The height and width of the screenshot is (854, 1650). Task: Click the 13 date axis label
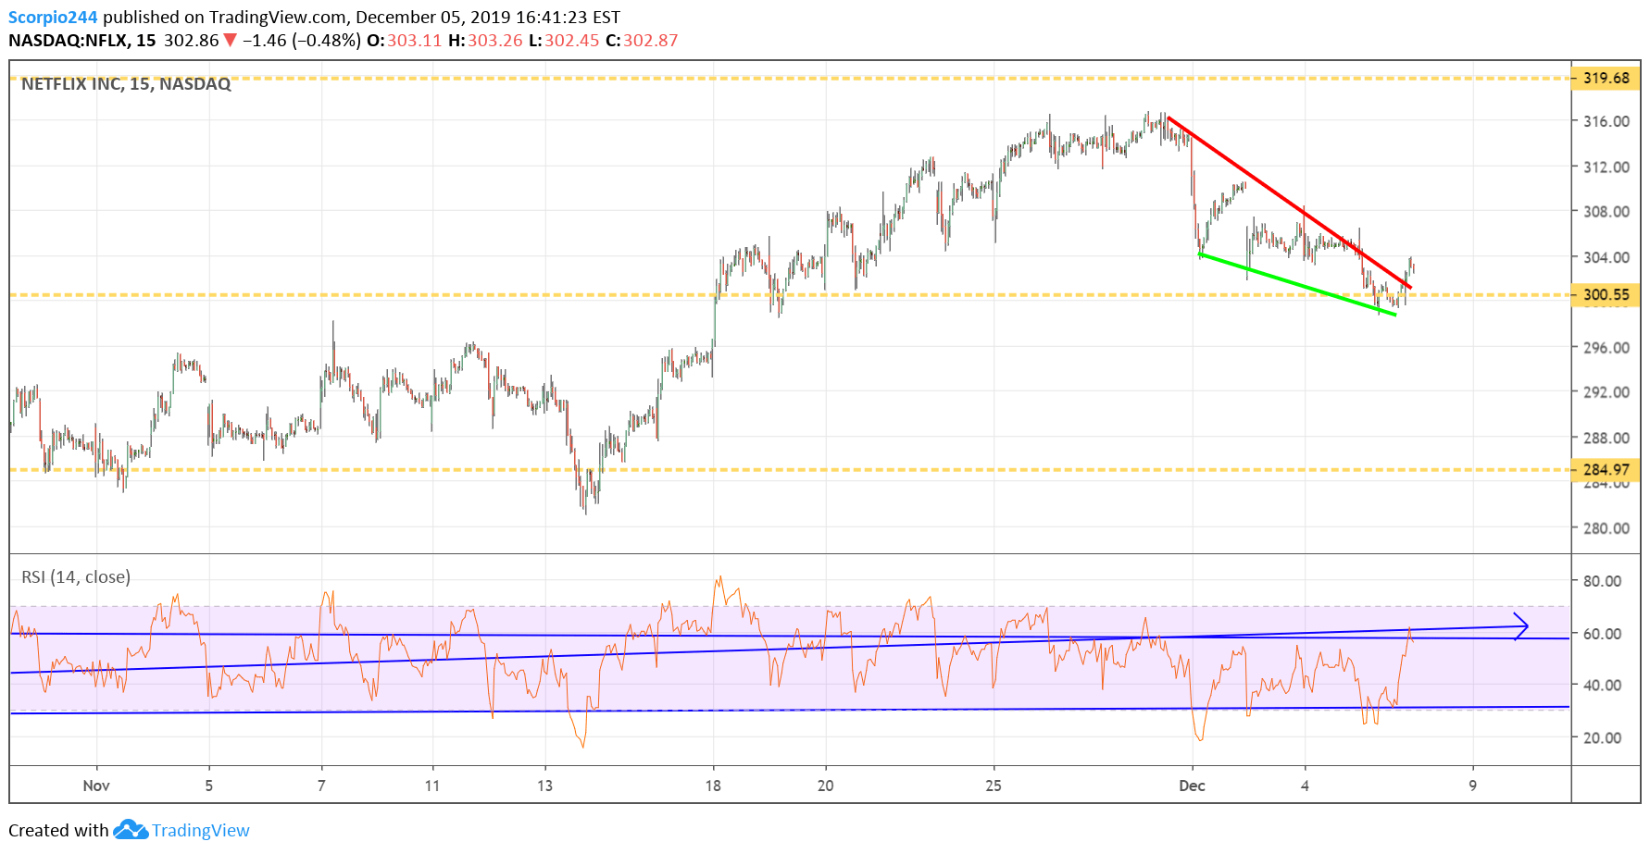(x=544, y=786)
